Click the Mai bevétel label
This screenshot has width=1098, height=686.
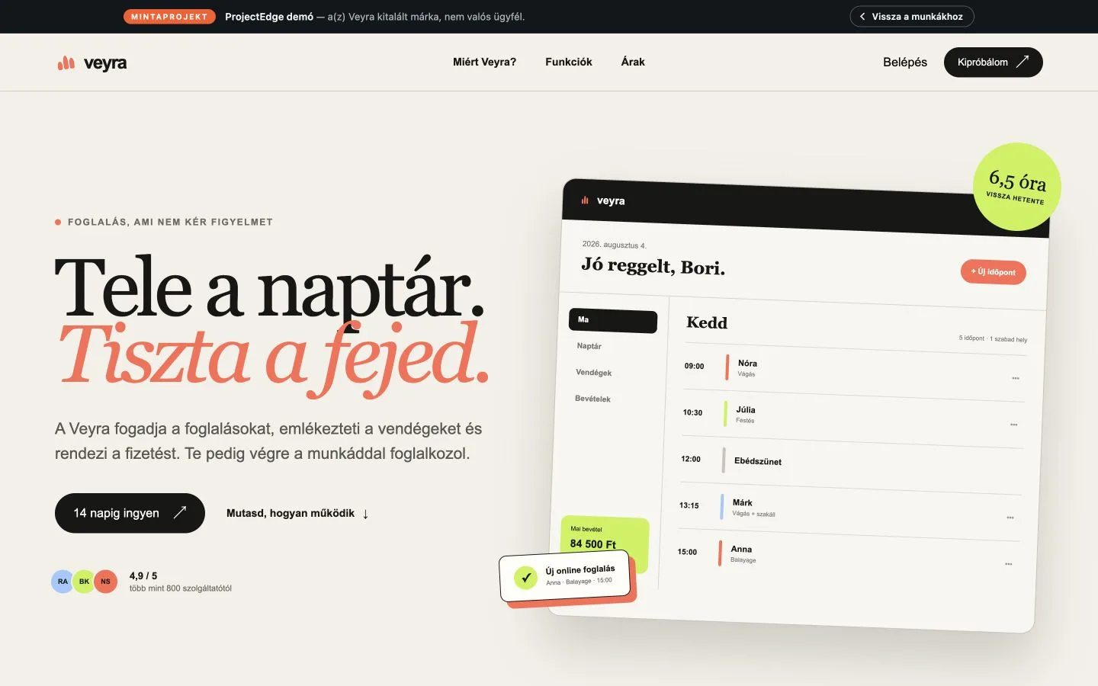click(x=586, y=529)
